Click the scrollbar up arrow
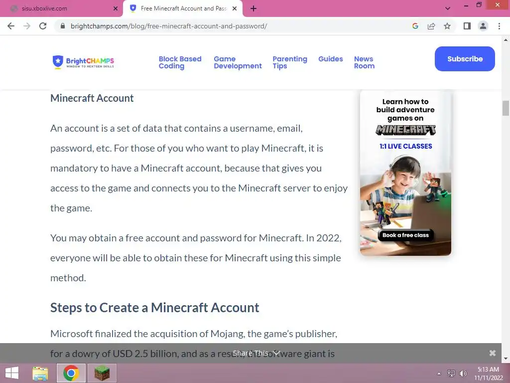The height and width of the screenshot is (383, 510). [x=506, y=40]
